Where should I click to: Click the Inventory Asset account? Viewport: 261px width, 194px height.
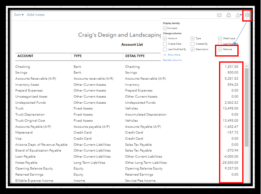pos(27,85)
